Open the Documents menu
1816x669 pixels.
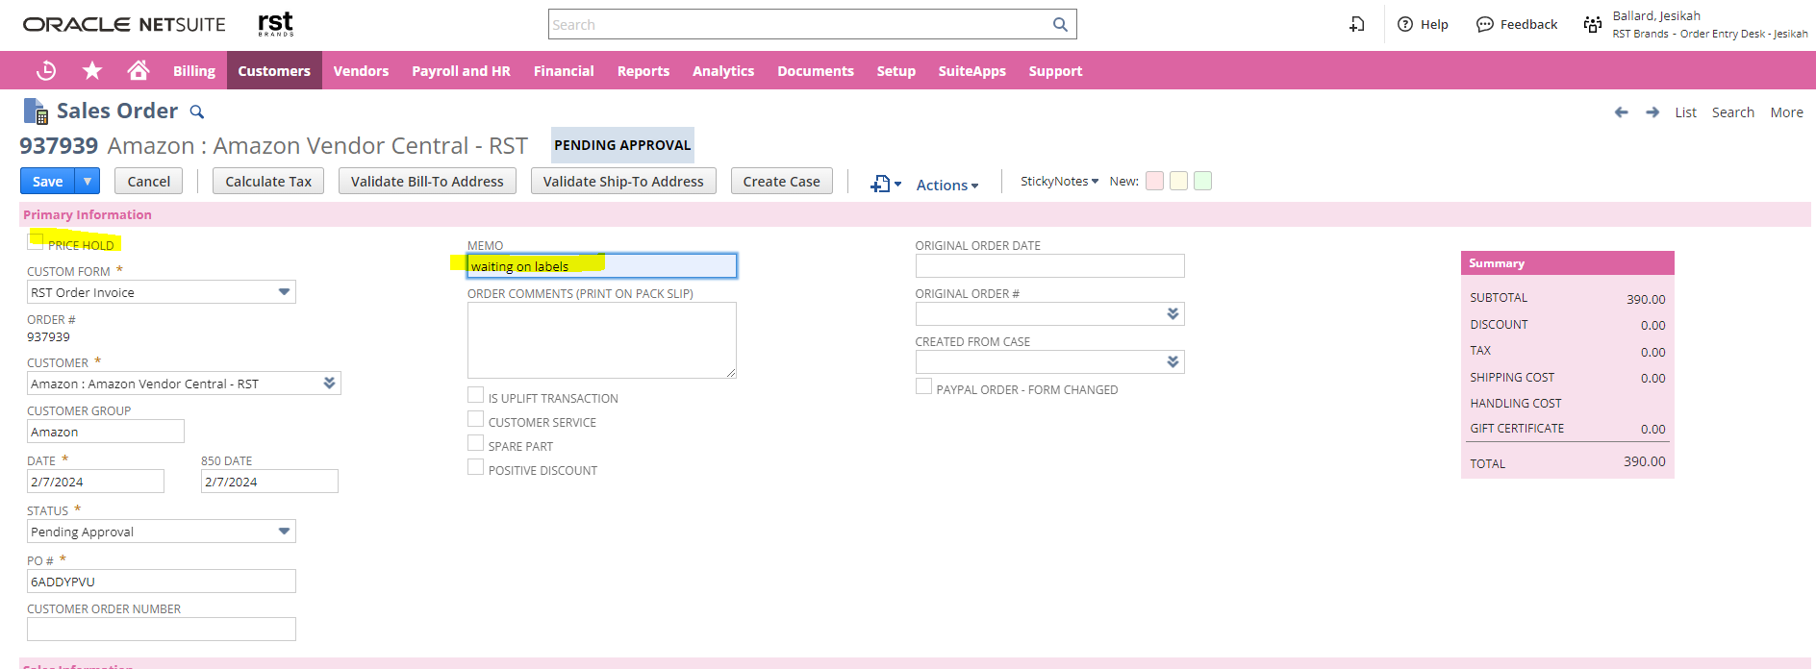coord(816,70)
